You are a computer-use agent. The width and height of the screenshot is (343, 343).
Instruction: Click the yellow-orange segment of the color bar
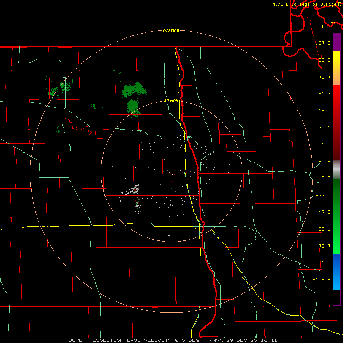click(x=337, y=68)
